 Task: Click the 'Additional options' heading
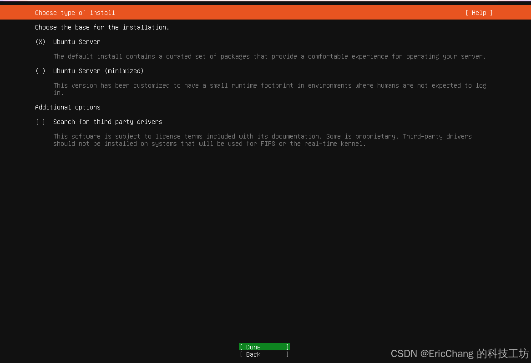pyautogui.click(x=68, y=107)
